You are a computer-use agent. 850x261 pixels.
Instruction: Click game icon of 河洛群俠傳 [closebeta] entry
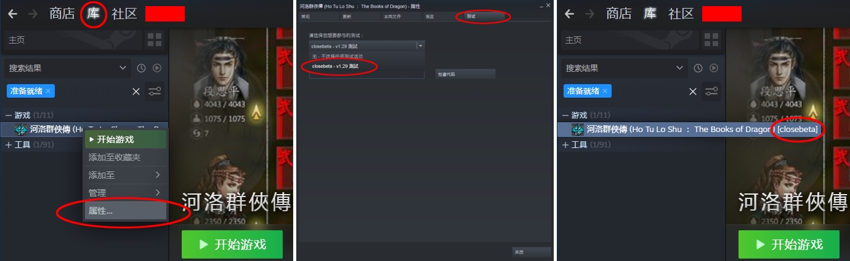[x=577, y=130]
